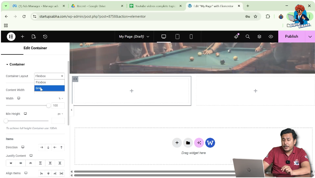Click the address bar URL
This screenshot has width=315, height=178.
pos(92,16)
